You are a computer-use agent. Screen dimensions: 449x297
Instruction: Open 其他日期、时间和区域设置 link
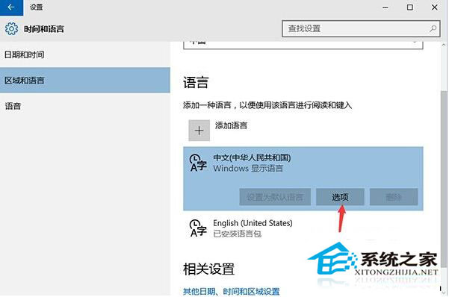pos(231,291)
